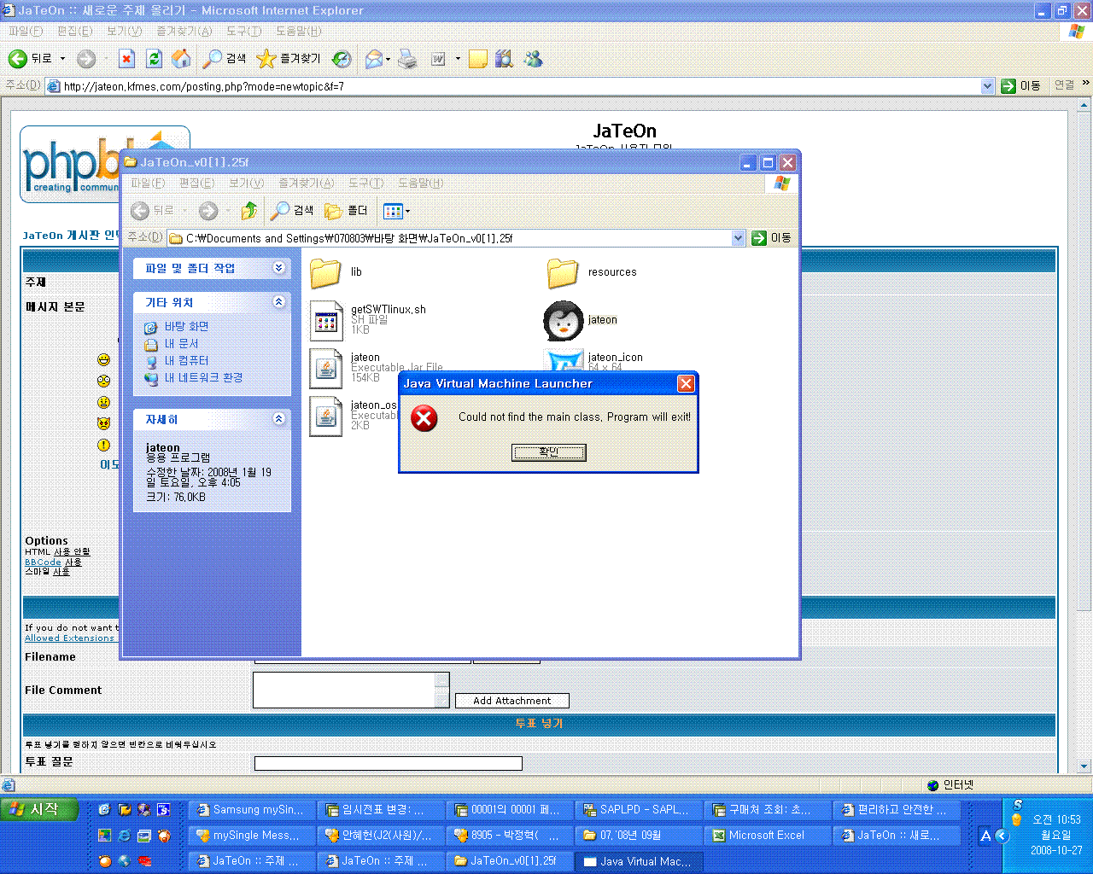
Task: Click the 투표 질문 input field
Action: coord(389,763)
